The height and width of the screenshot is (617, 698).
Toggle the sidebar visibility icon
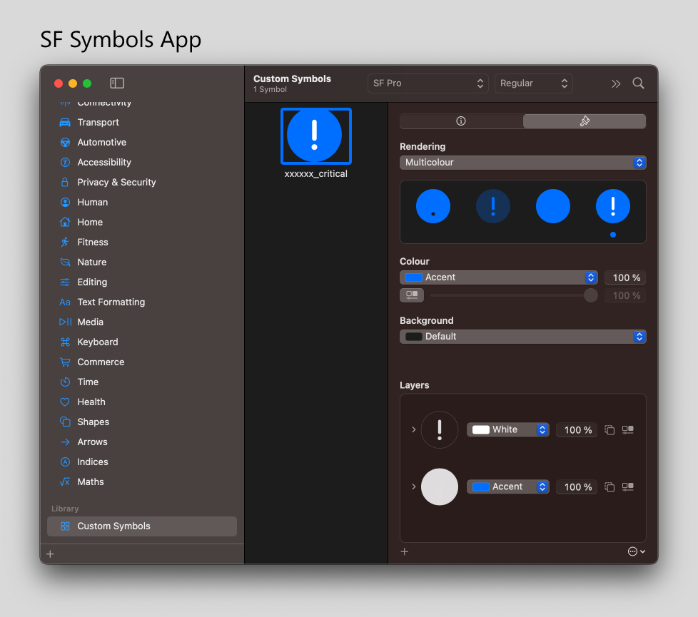[117, 83]
